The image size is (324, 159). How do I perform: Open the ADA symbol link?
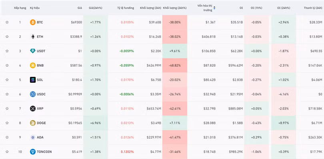tap(40, 137)
